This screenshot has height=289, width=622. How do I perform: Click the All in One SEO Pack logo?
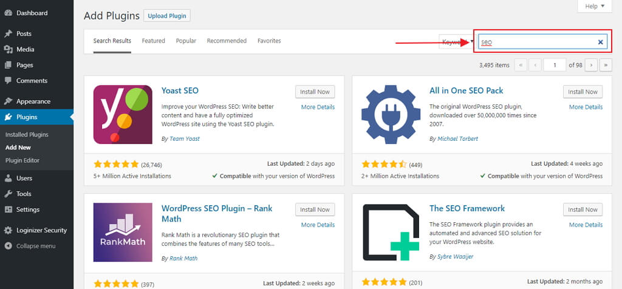click(x=391, y=115)
